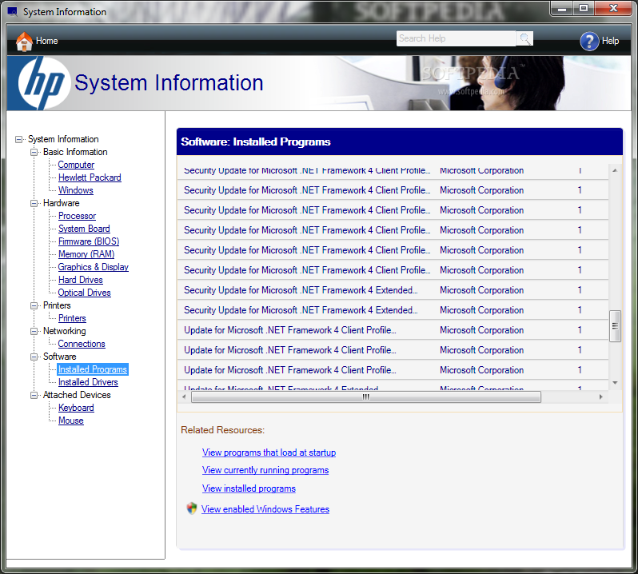Open the Hewlett Packard link
This screenshot has height=574, width=638.
[90, 177]
